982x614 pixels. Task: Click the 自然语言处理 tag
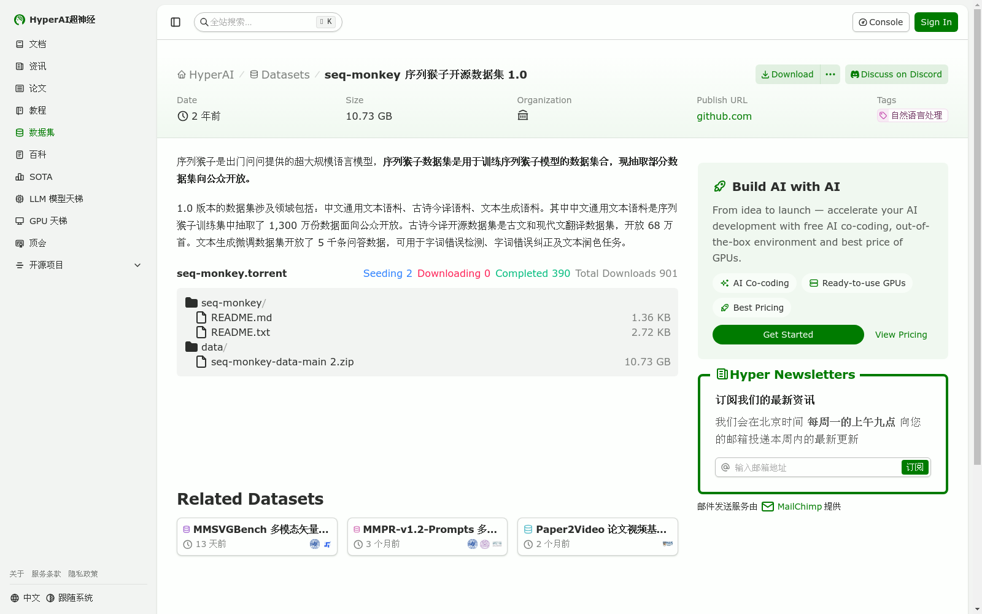[912, 115]
